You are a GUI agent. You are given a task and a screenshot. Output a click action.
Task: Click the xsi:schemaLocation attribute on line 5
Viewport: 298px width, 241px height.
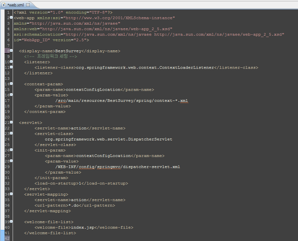[149, 35]
